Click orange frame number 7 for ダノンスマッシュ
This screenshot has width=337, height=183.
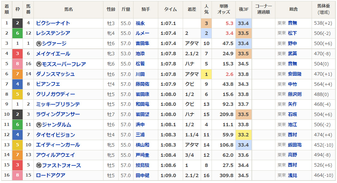tap(17, 74)
